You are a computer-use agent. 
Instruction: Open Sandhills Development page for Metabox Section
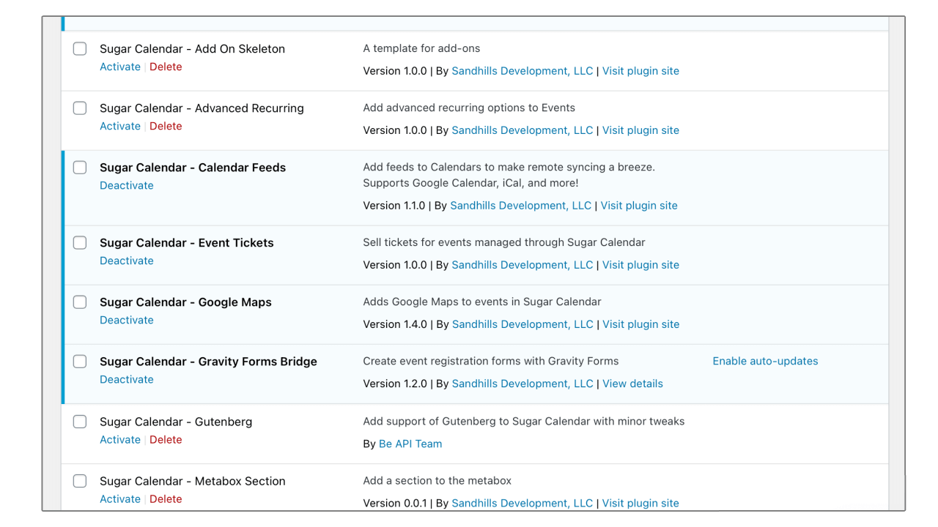pyautogui.click(x=522, y=503)
